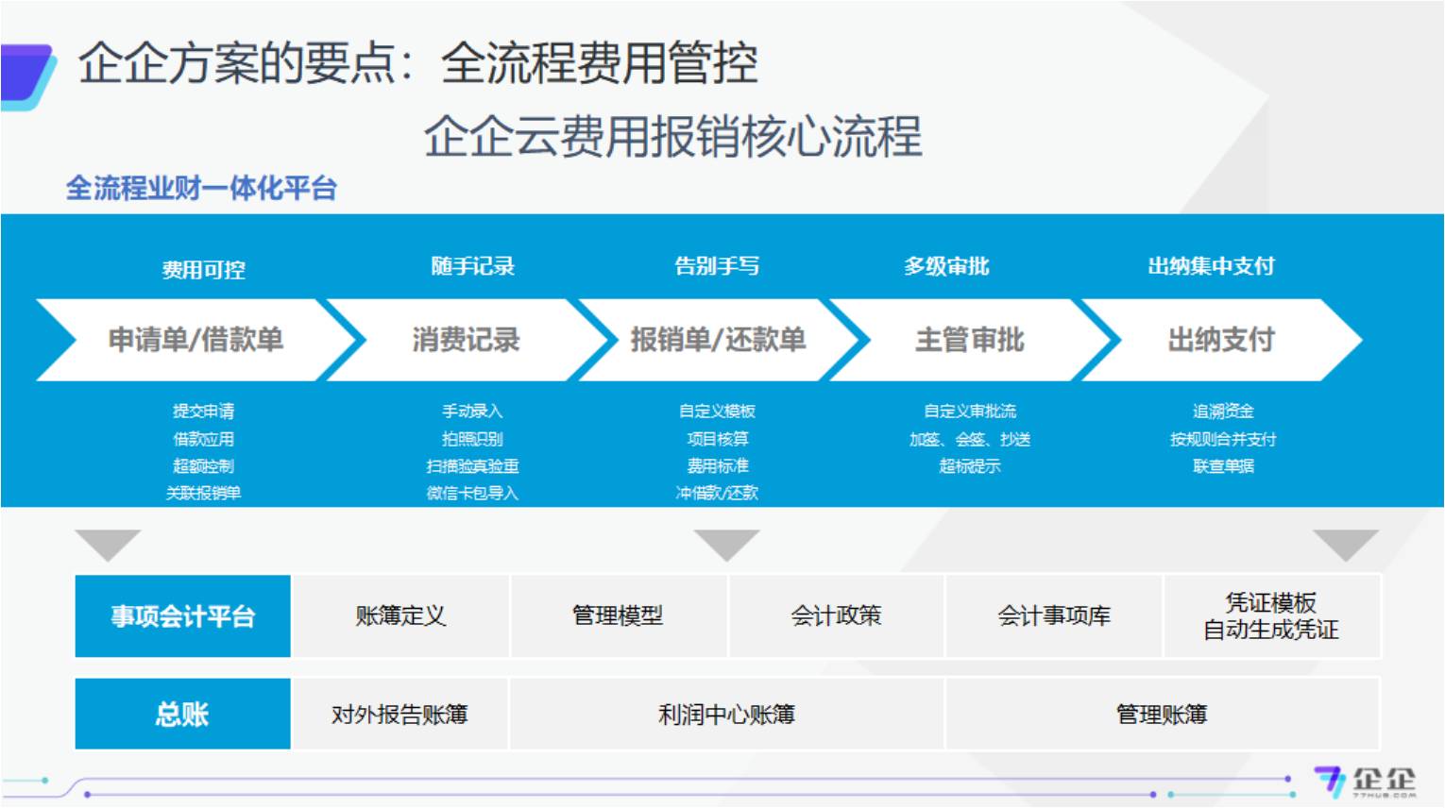Click the blue 事项会计平台 block
Viewport: 1445px width, 808px height.
pos(183,616)
